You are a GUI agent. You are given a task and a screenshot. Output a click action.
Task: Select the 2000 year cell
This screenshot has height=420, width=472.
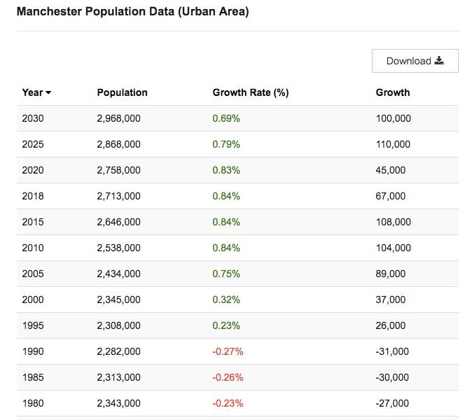click(x=32, y=300)
